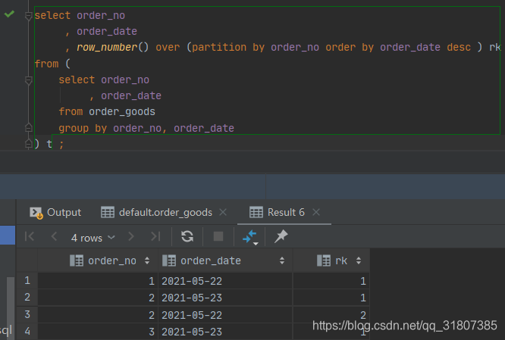The height and width of the screenshot is (340, 505).
Task: Click row_number function in editor
Action: click(107, 48)
